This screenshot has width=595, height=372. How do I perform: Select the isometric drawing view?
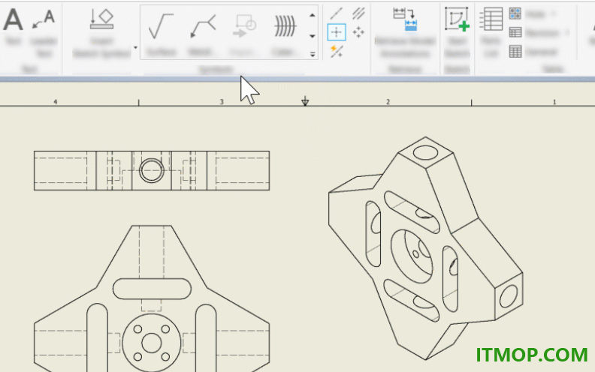pos(426,248)
